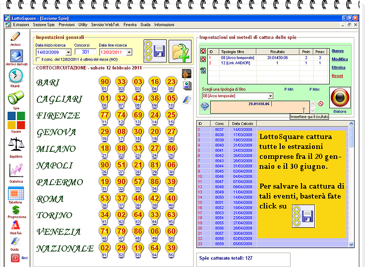Open the Tabellone calendar icon
This screenshot has width=365, height=267.
click(x=15, y=193)
